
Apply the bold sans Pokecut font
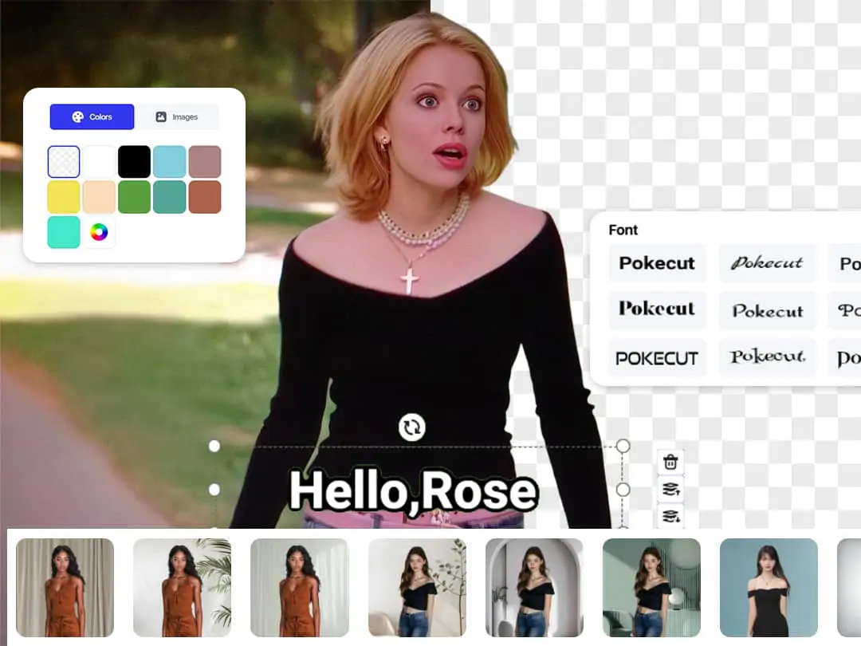pyautogui.click(x=657, y=263)
